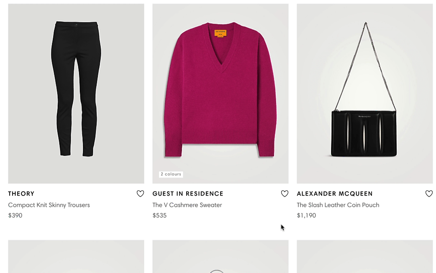Open Compact Knit Skinny Trousers product link

click(x=49, y=205)
